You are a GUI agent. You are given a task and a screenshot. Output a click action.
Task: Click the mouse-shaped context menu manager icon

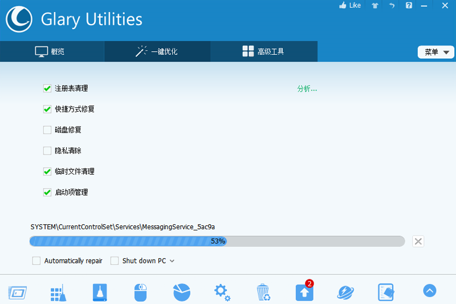pos(140,293)
